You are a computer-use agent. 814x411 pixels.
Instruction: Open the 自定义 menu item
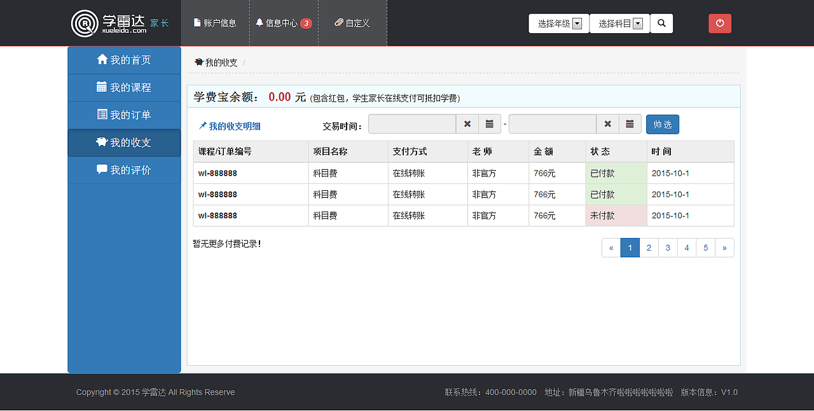[x=352, y=23]
